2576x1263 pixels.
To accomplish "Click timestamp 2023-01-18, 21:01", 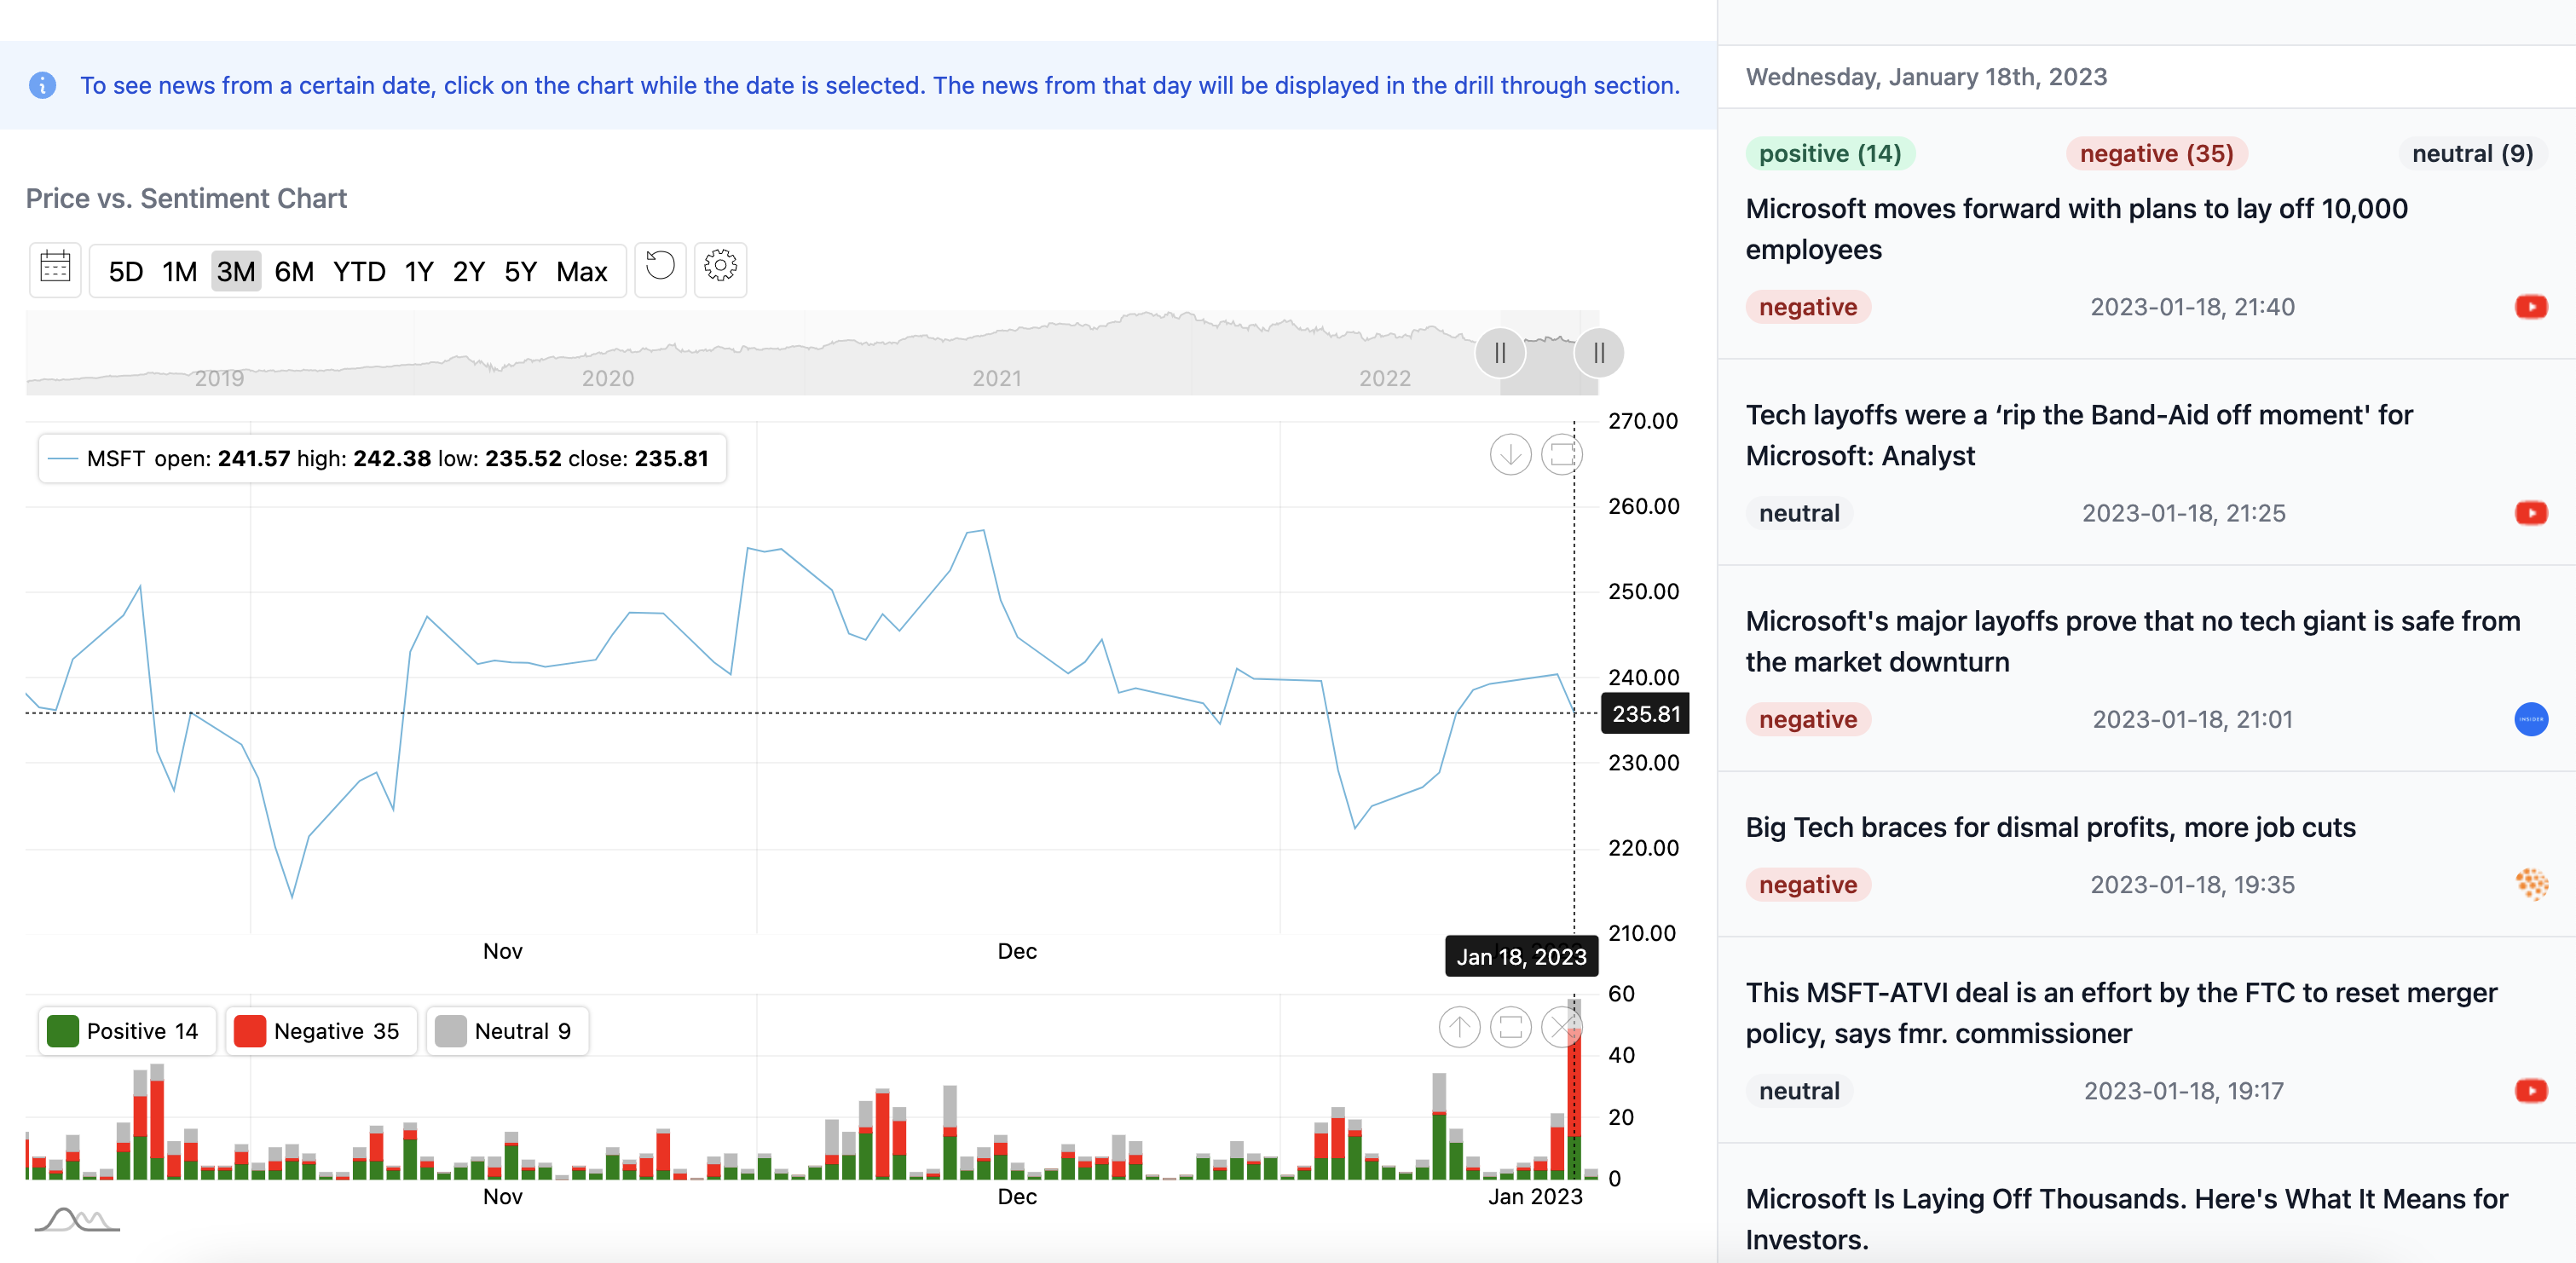I will pyautogui.click(x=2192, y=719).
